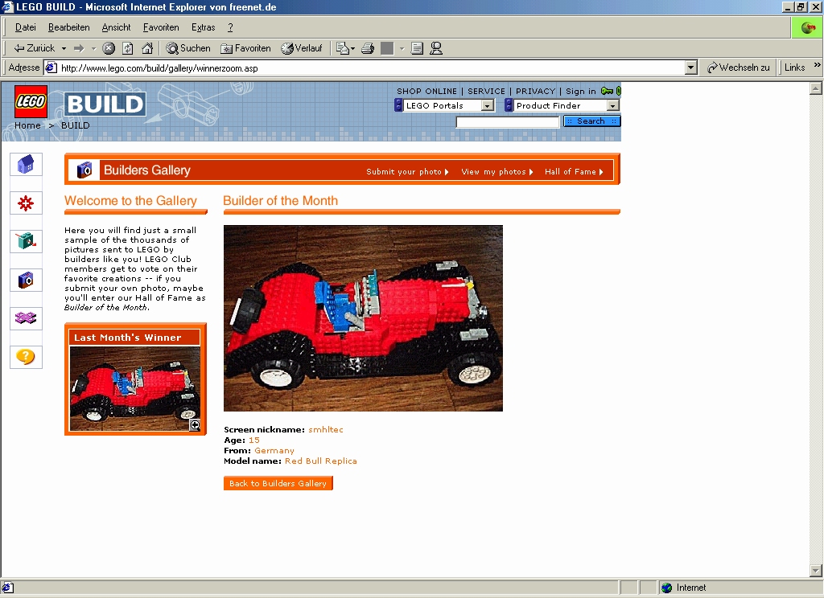The image size is (824, 598).
Task: Select the camera gallery icon in sidebar
Action: (x=26, y=280)
